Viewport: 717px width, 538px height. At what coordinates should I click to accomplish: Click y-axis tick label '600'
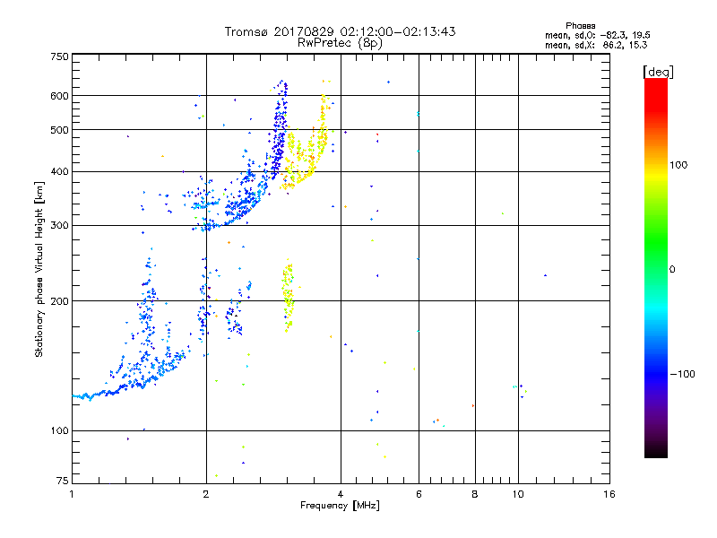pos(59,96)
